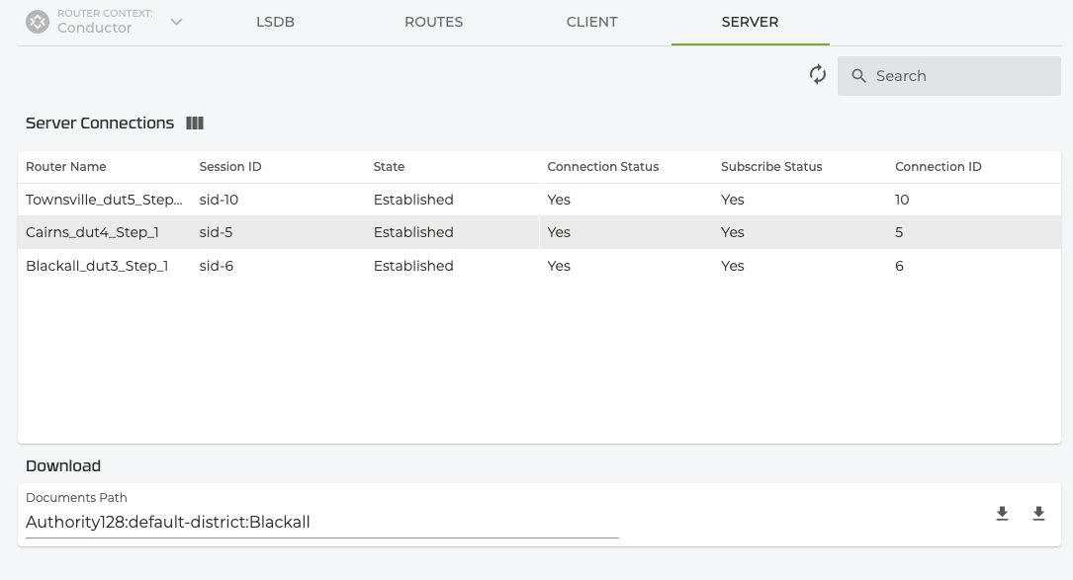This screenshot has width=1073, height=580.
Task: Refresh the server connections list
Action: (x=818, y=75)
